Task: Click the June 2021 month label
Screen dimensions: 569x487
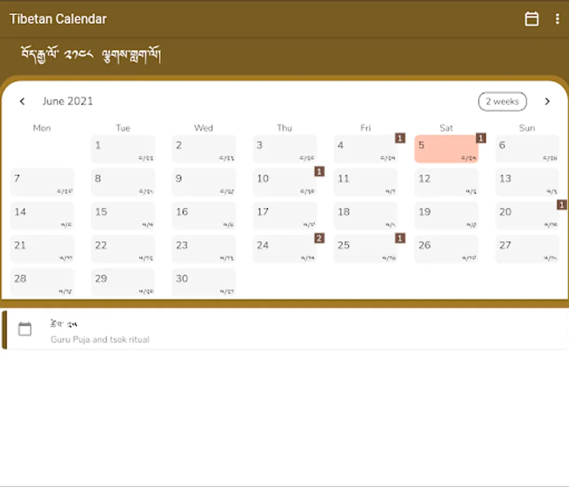Action: [68, 101]
